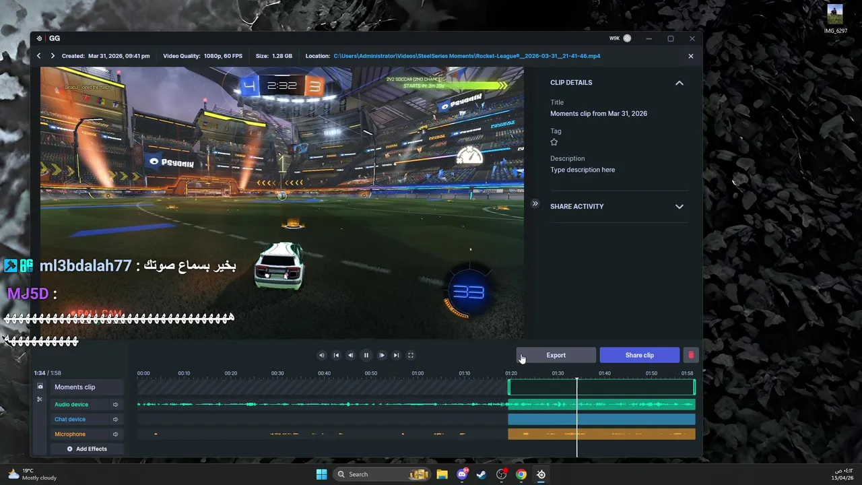This screenshot has height=485, width=862.
Task: Open File Explorer from taskbar
Action: [x=442, y=474]
